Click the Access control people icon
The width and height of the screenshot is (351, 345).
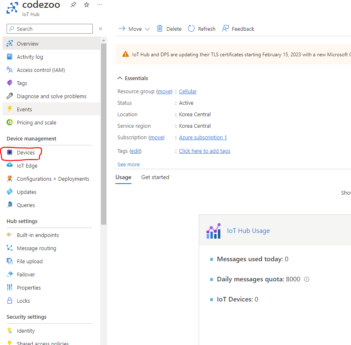click(9, 70)
